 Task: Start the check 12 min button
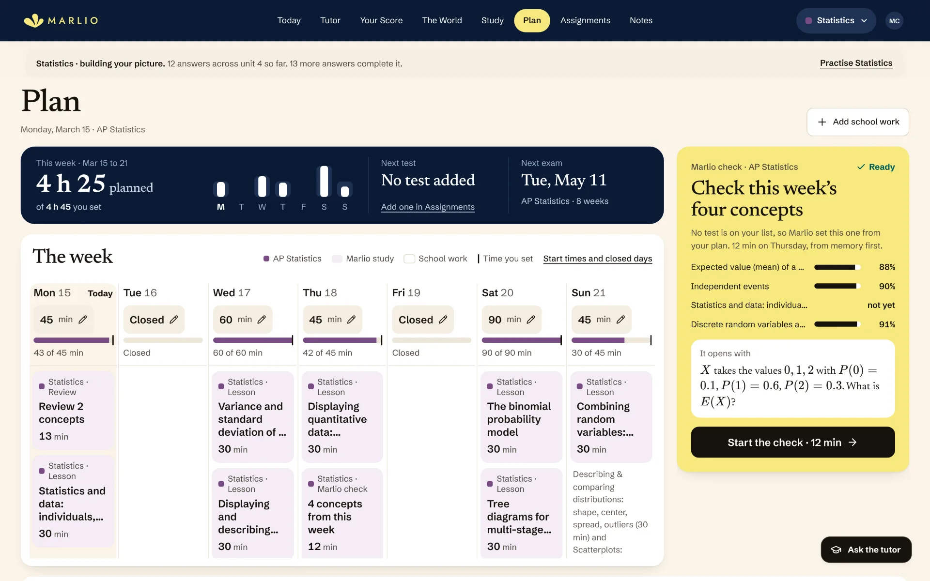[792, 442]
